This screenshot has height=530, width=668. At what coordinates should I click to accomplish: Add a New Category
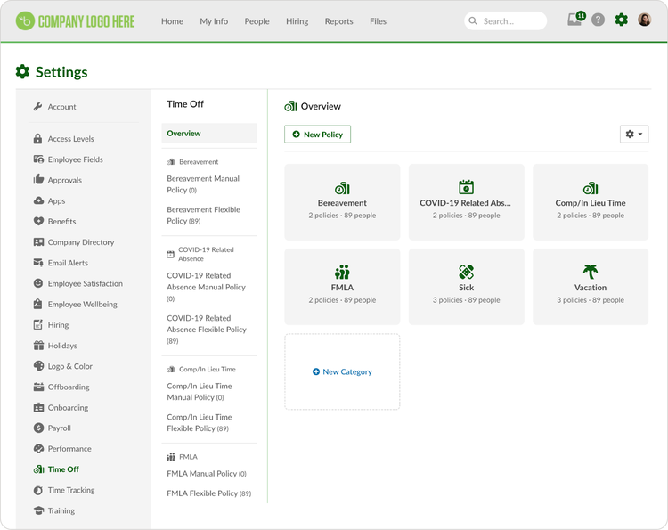coord(342,371)
